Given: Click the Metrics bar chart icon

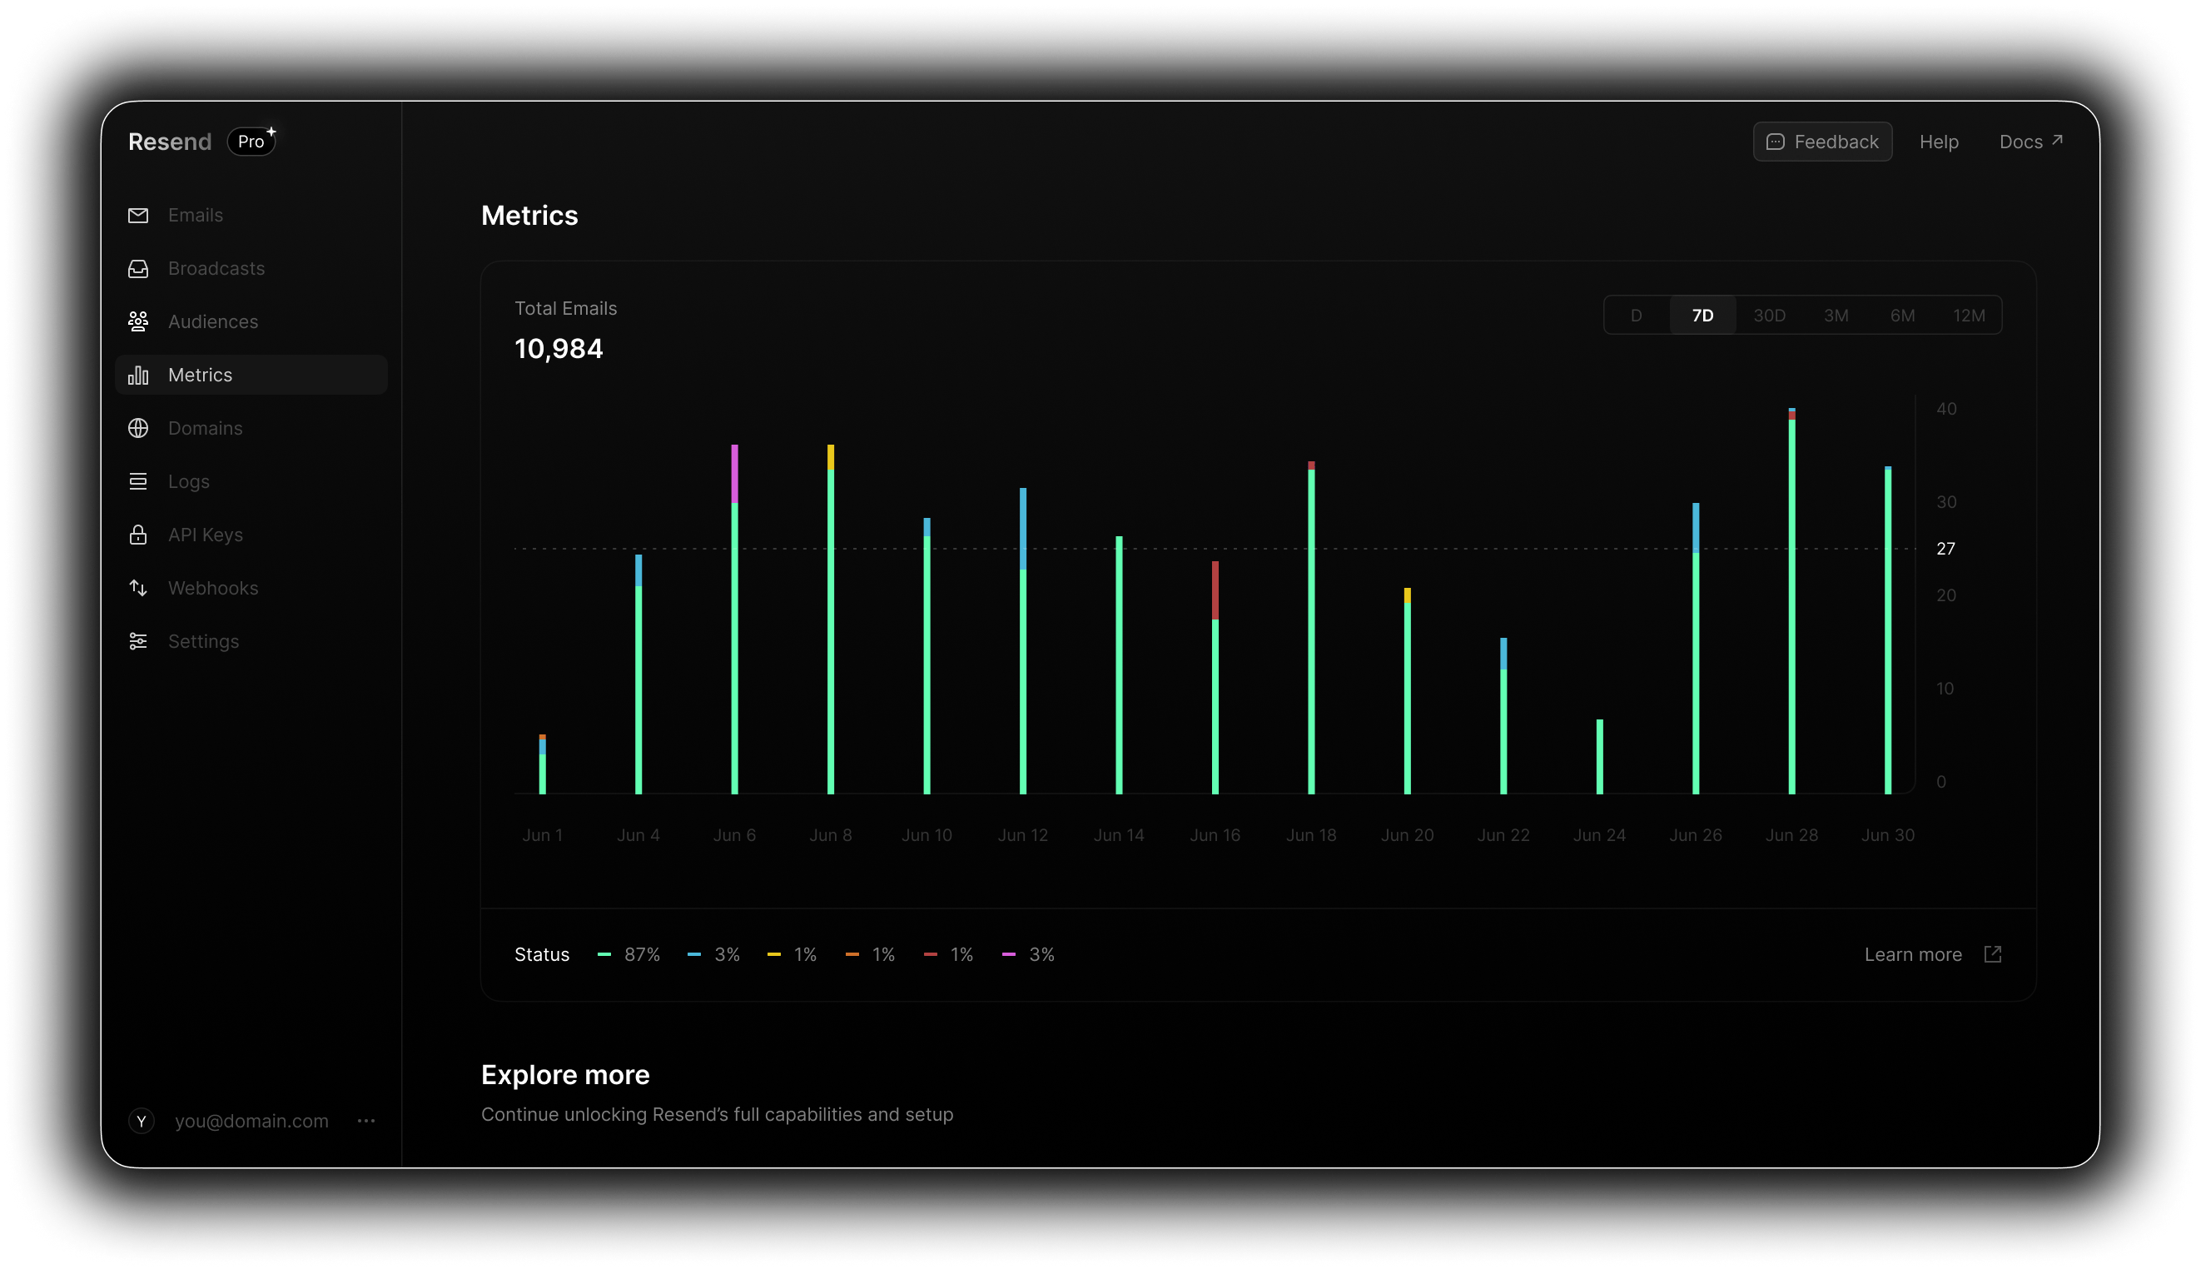Looking at the screenshot, I should (141, 374).
